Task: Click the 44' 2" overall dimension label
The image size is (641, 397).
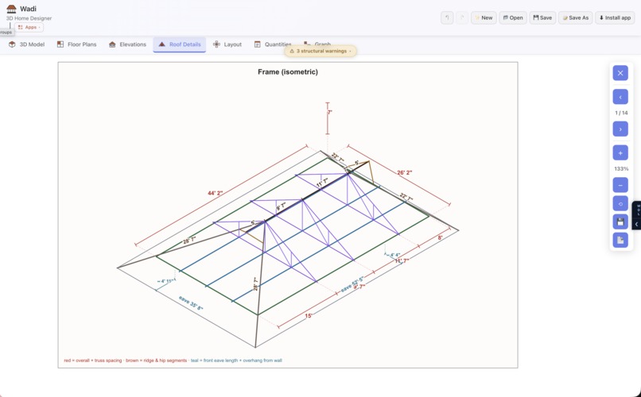Action: coord(215,193)
